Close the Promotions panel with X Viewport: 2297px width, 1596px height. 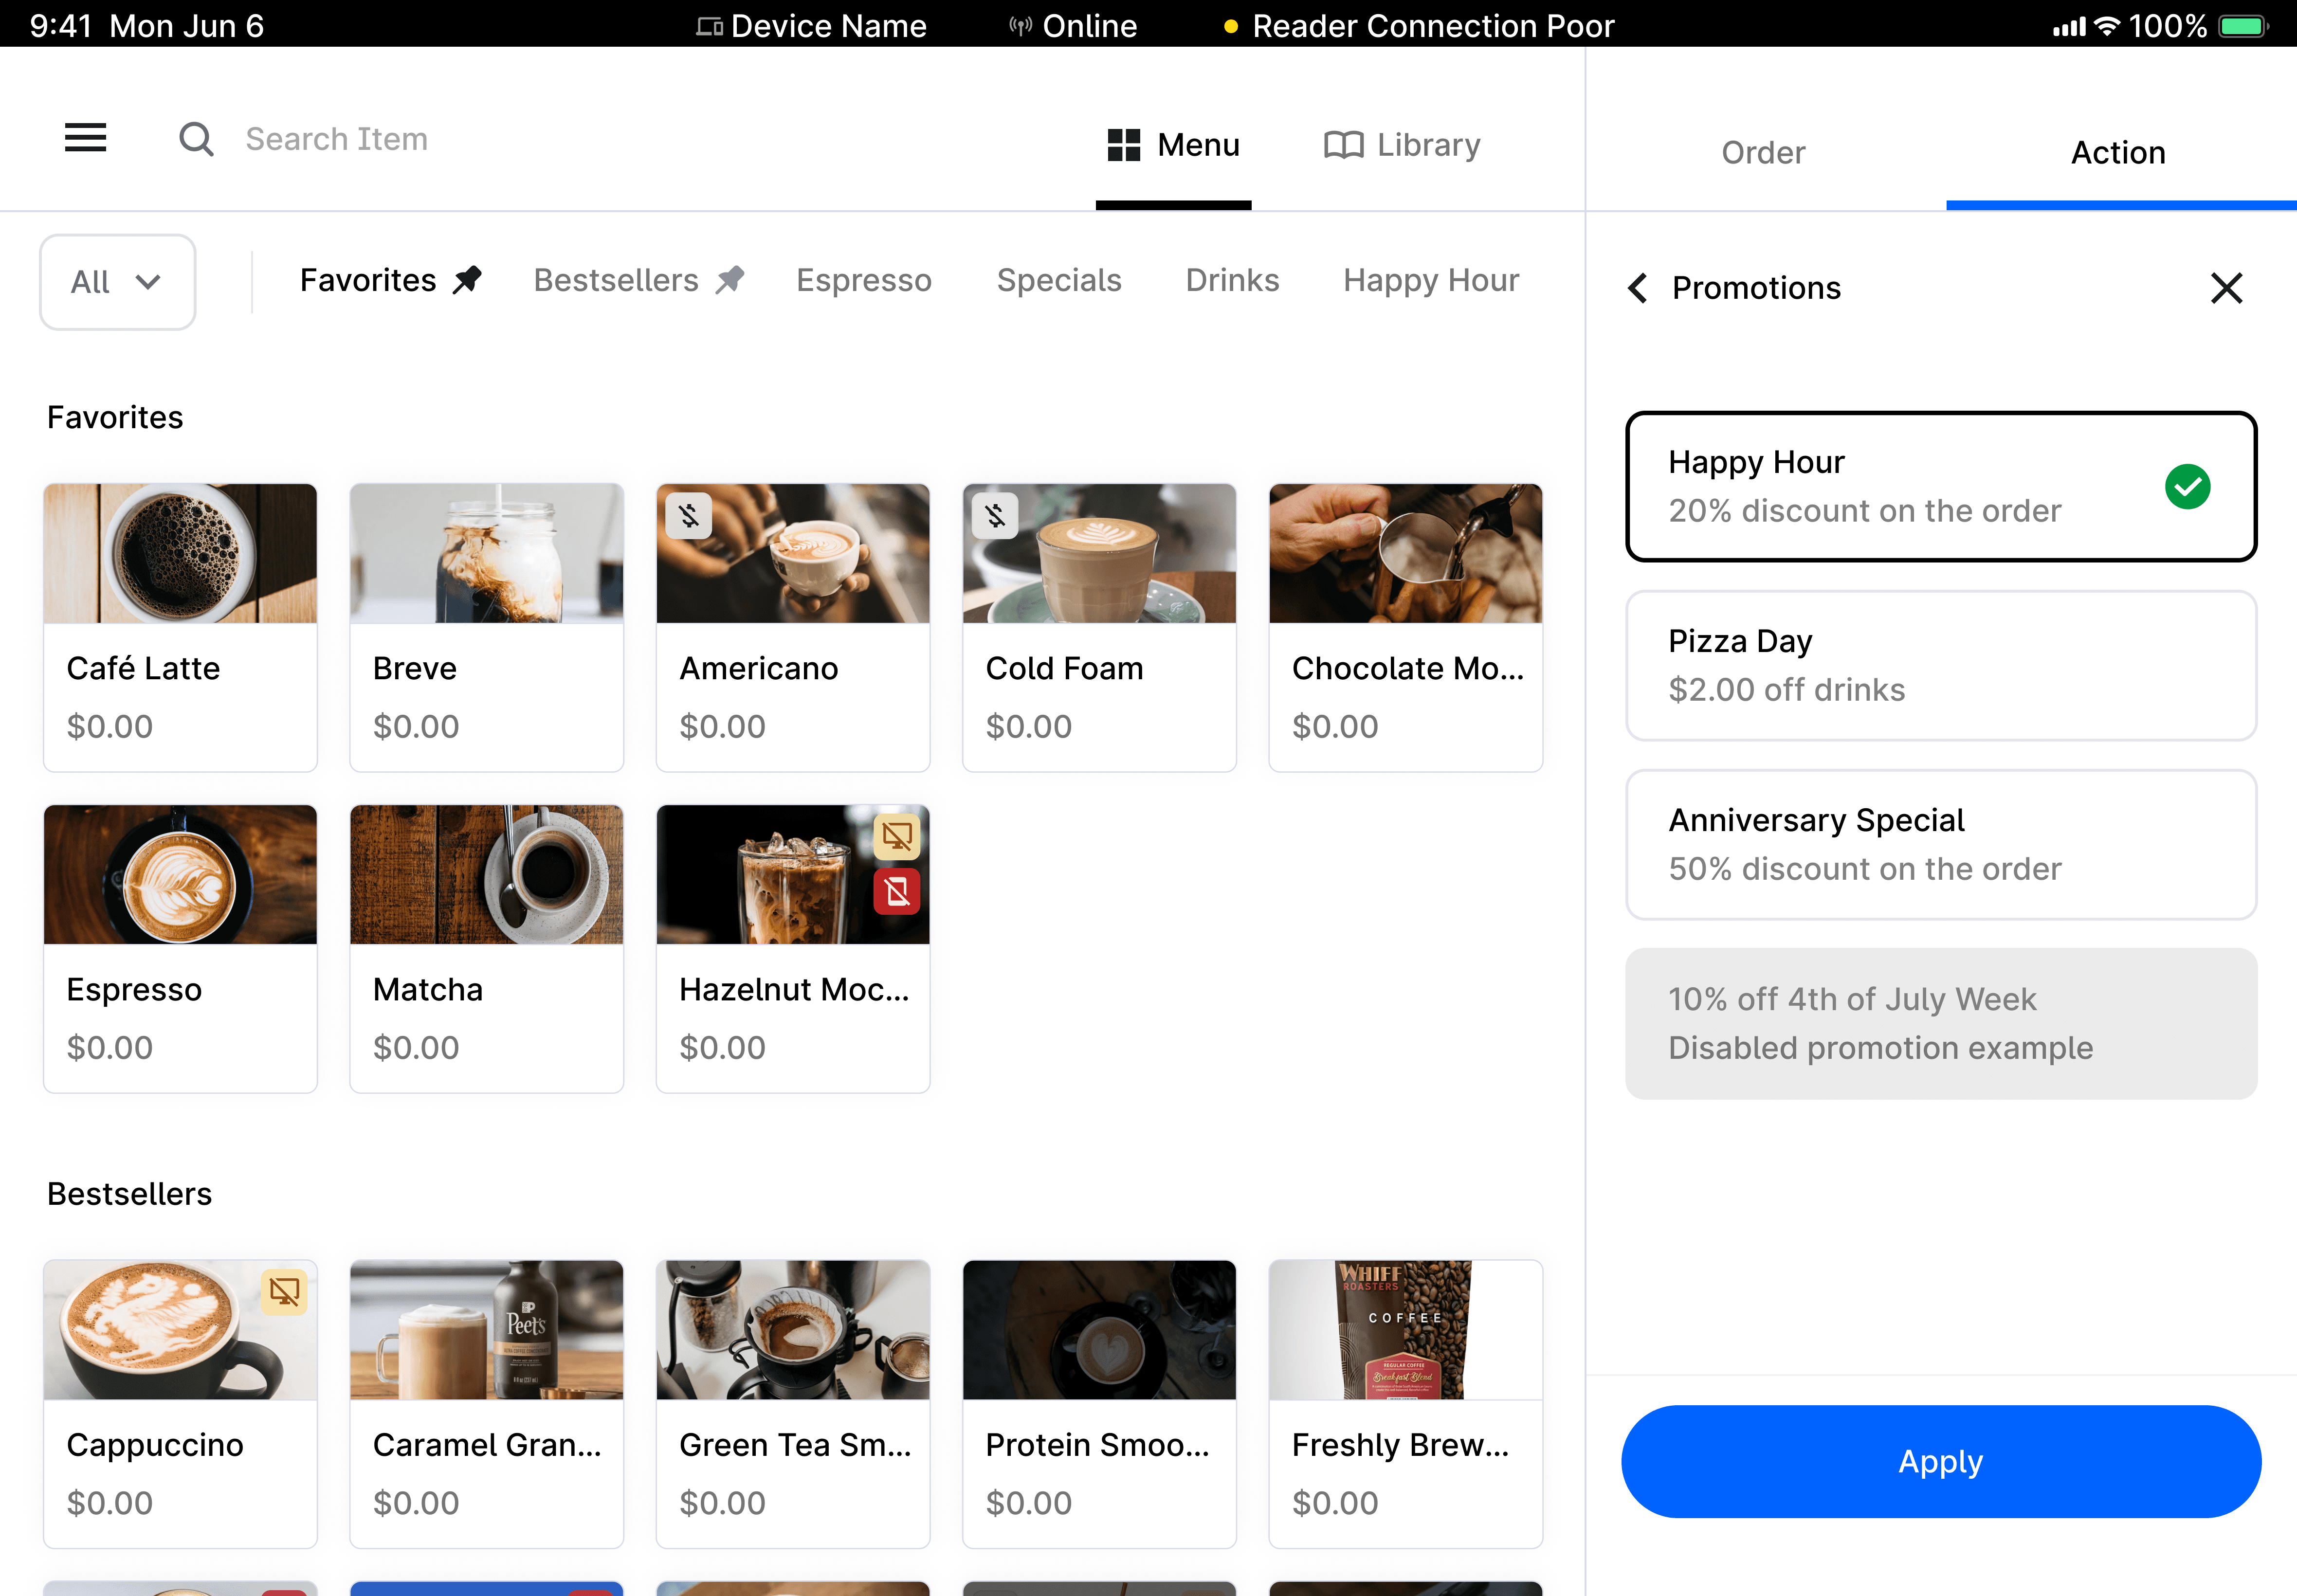(x=2226, y=288)
